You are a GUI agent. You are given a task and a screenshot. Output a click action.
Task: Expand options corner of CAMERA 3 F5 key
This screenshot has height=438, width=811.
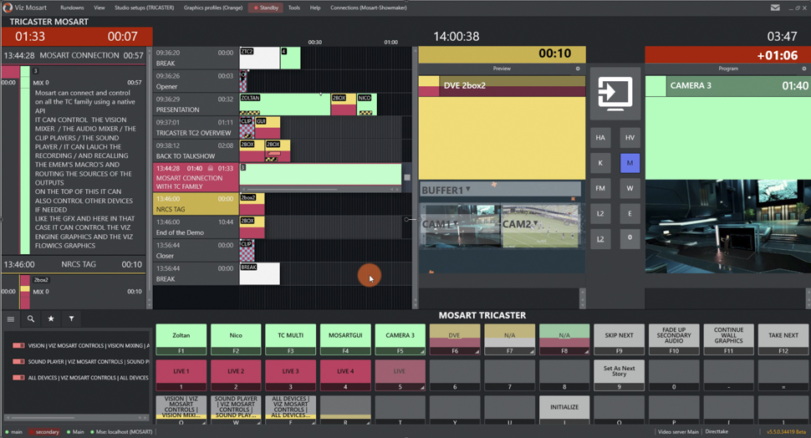(x=422, y=352)
